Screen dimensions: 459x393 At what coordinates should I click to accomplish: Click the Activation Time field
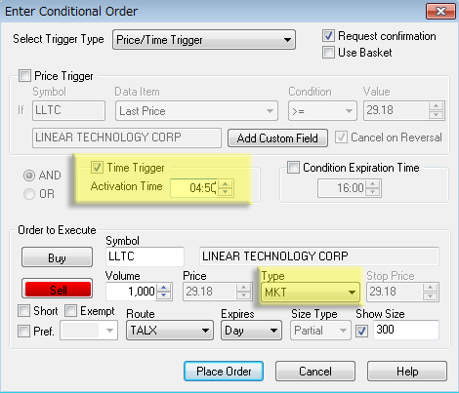point(194,188)
